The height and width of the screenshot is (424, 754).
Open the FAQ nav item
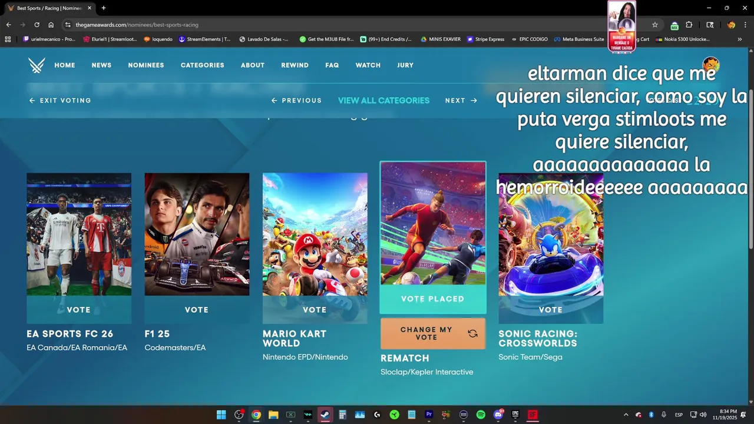tap(332, 65)
